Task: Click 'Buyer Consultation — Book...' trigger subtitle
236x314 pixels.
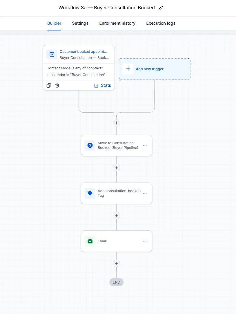Action: (x=84, y=58)
